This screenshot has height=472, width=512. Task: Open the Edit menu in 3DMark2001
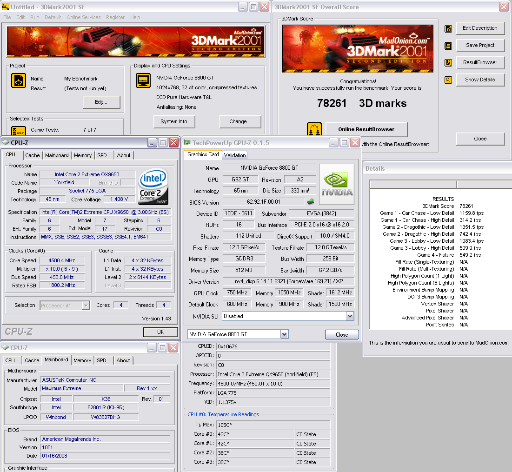click(x=20, y=17)
